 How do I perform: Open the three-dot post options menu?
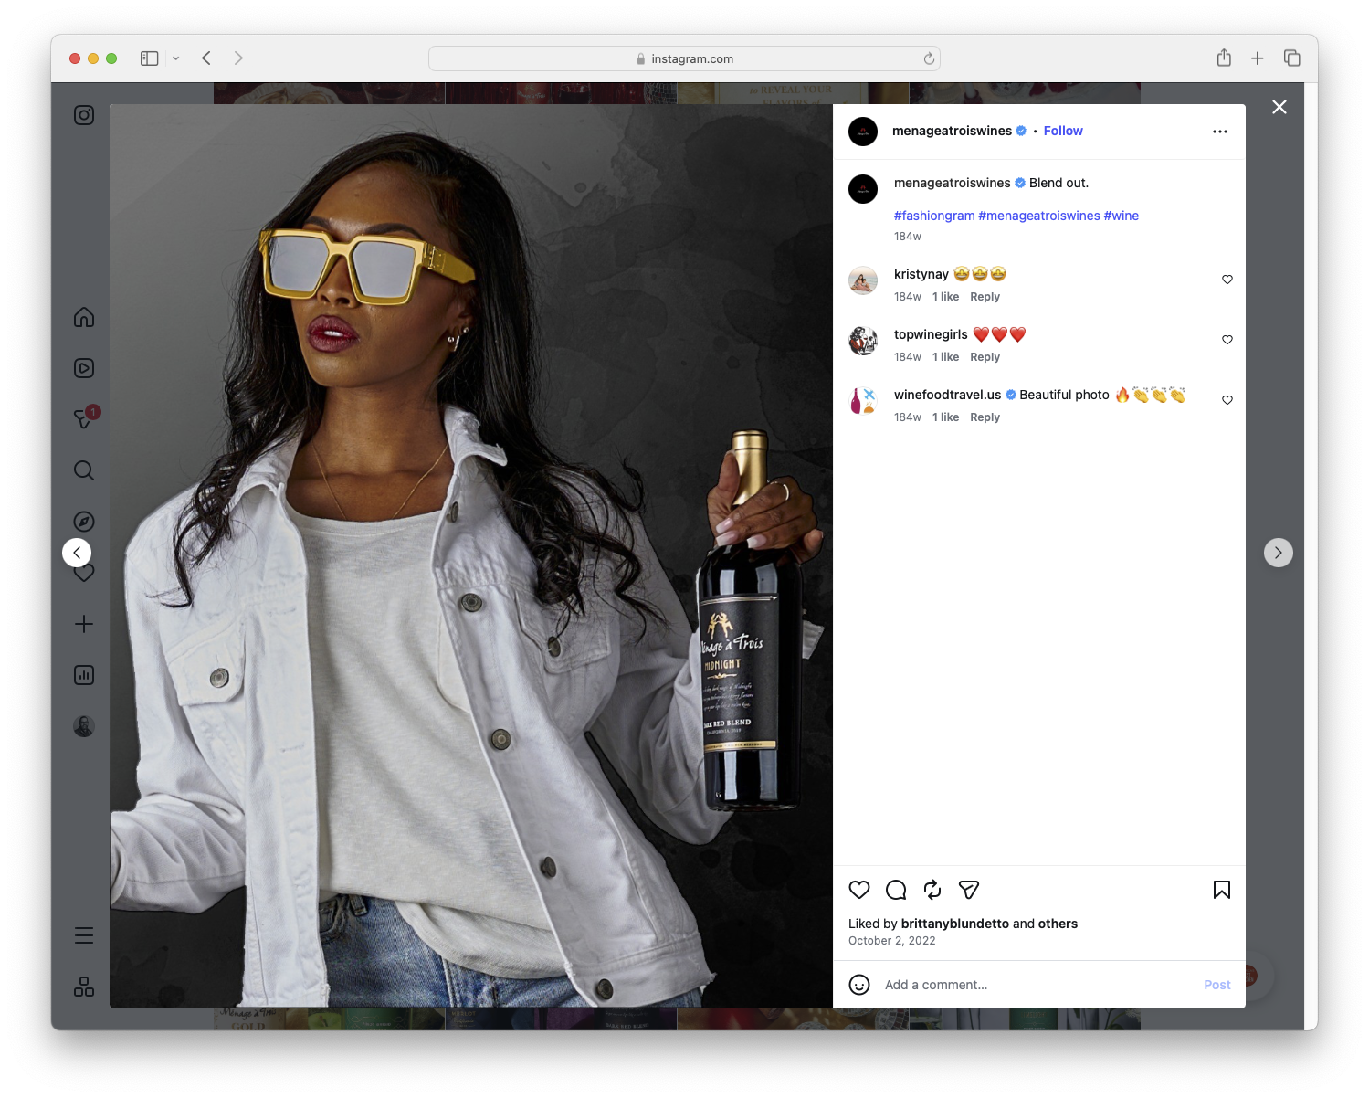click(x=1220, y=131)
